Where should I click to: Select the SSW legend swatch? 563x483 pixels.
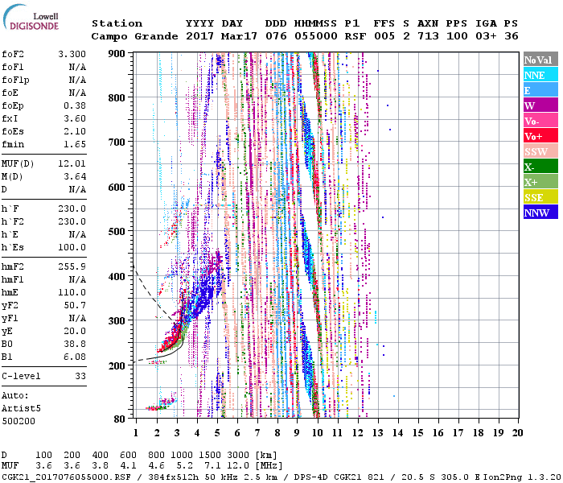540,151
